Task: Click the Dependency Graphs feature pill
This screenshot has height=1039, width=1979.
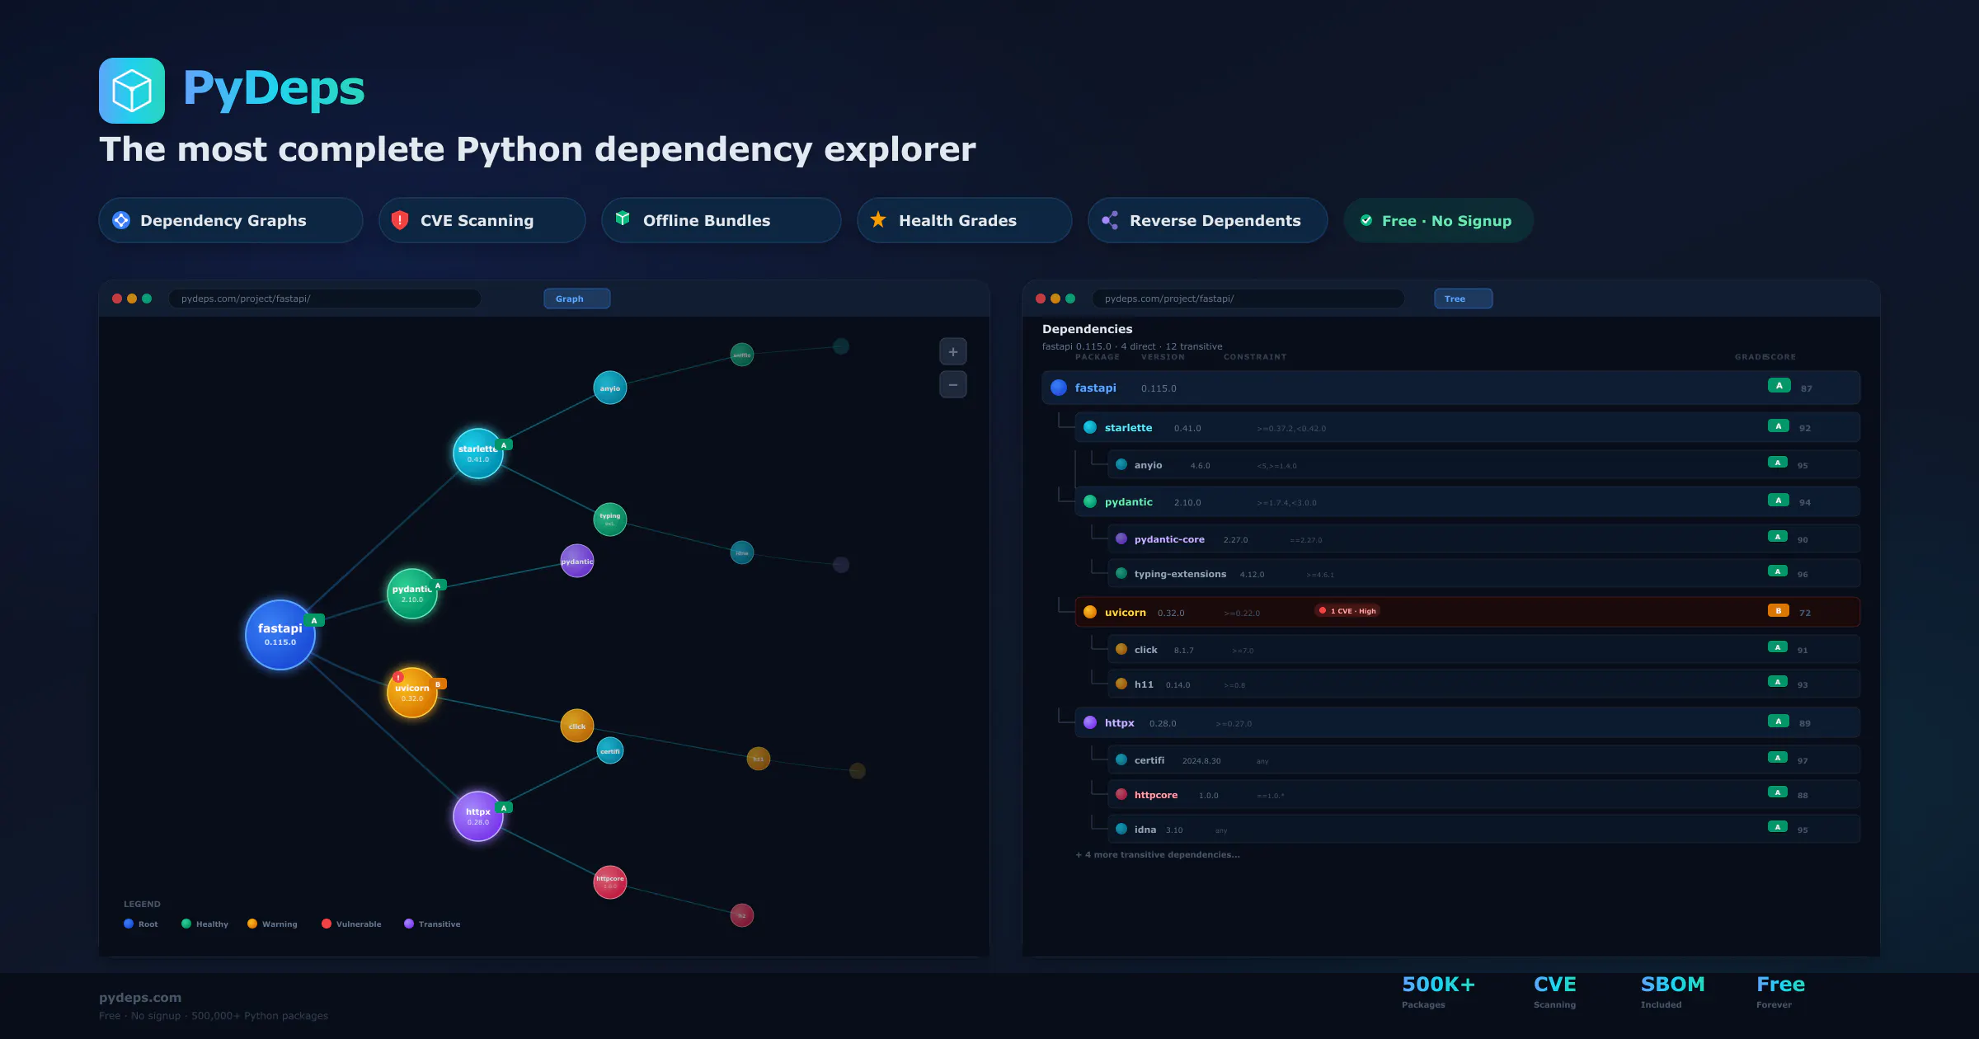Action: [231, 220]
